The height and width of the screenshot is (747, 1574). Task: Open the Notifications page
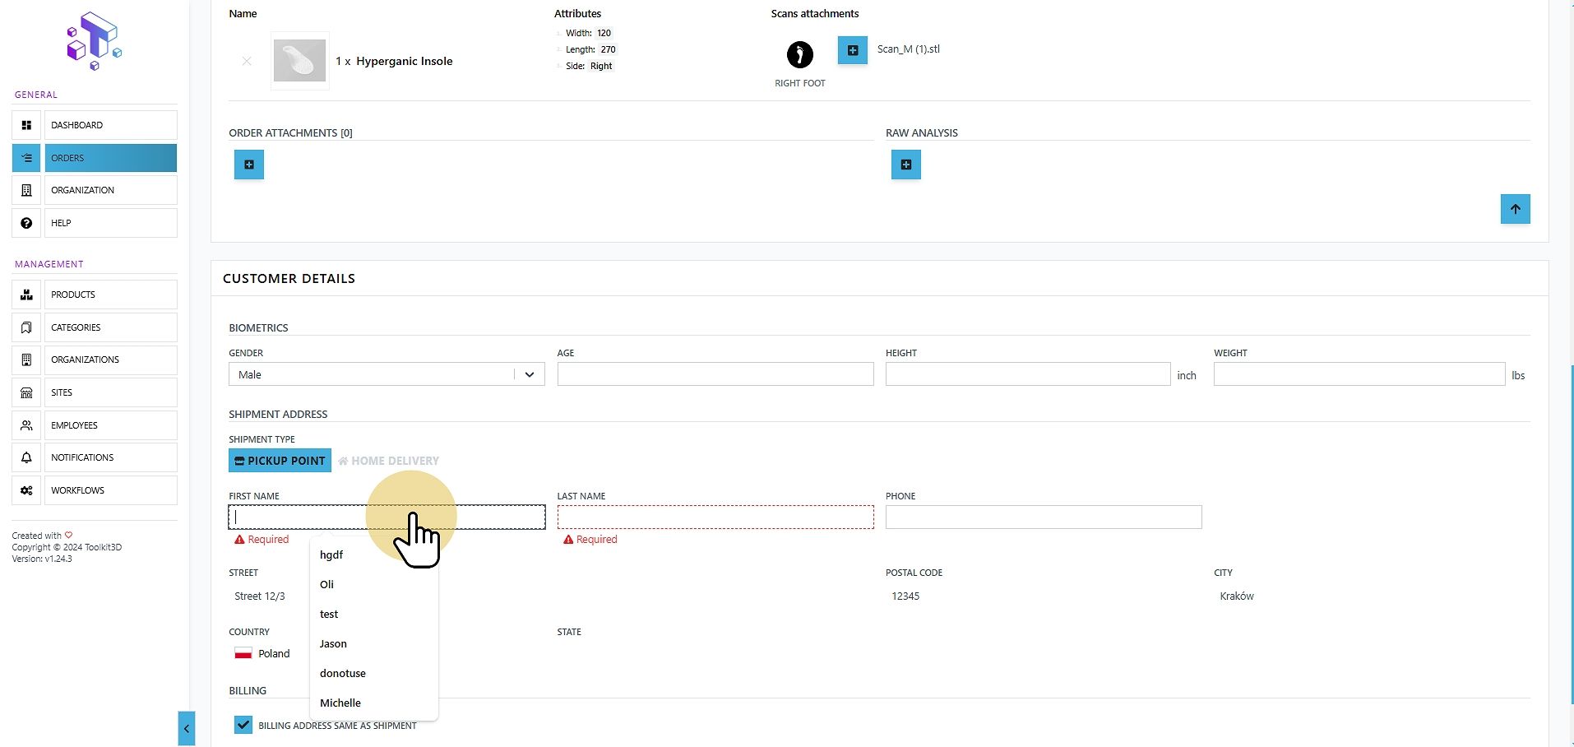[110, 457]
